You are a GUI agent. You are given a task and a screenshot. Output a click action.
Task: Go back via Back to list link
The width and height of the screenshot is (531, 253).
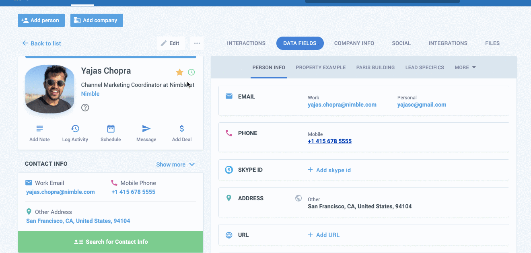click(42, 43)
